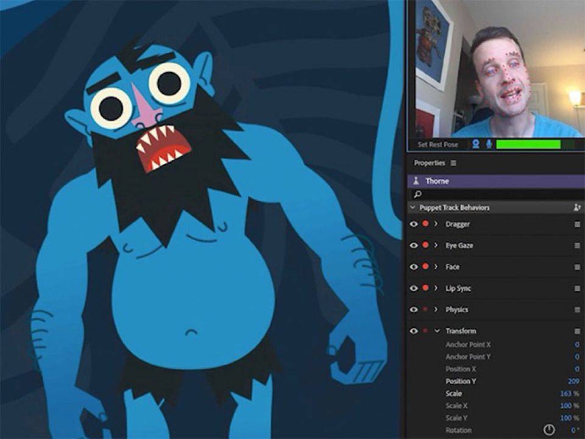The image size is (585, 439).
Task: Click the green audio level meter
Action: pyautogui.click(x=528, y=145)
